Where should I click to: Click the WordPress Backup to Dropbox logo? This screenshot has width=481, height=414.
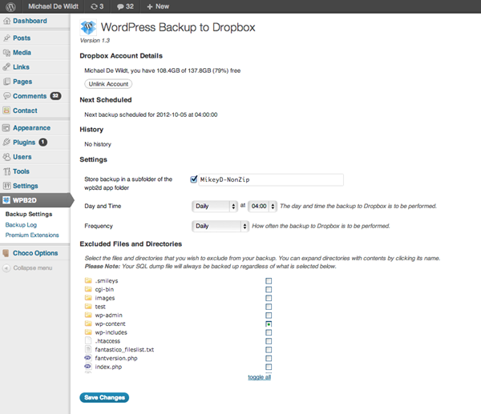(x=88, y=27)
